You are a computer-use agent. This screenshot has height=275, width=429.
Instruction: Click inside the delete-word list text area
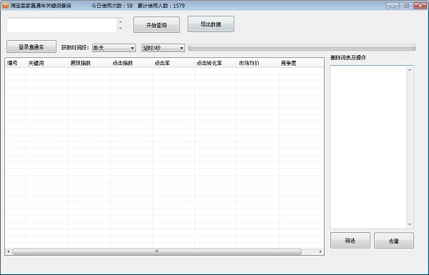pyautogui.click(x=368, y=147)
